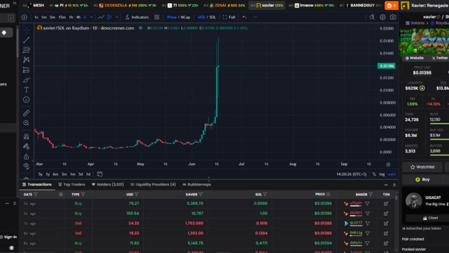Expand the time interval dropdown arrow
This screenshot has width=449, height=253.
[91, 17]
